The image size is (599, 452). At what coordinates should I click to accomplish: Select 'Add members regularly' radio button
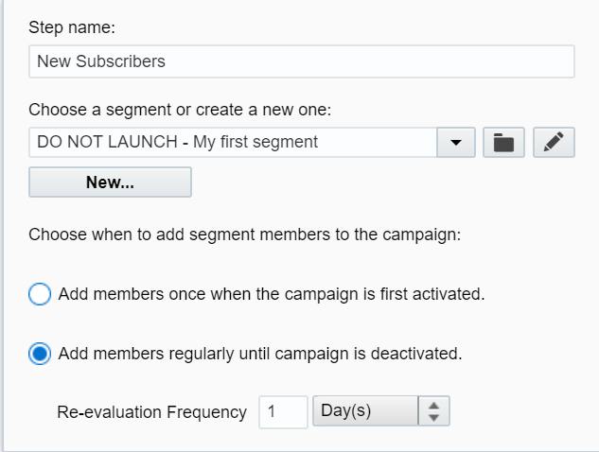coord(41,355)
